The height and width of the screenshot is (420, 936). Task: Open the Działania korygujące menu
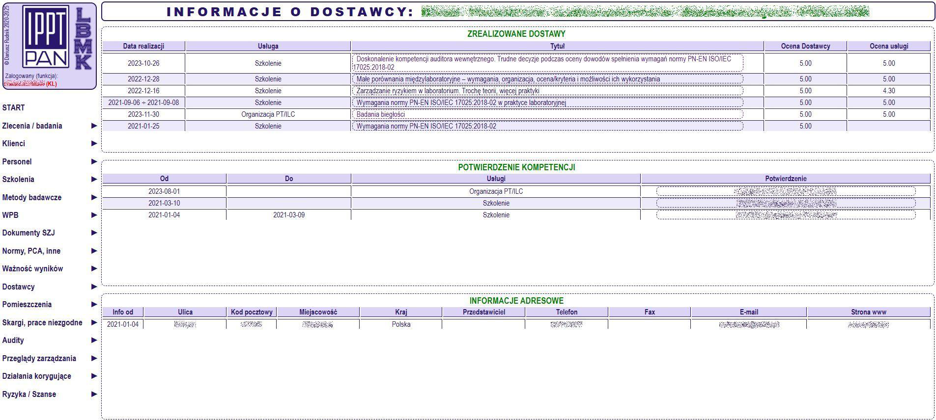click(x=36, y=376)
